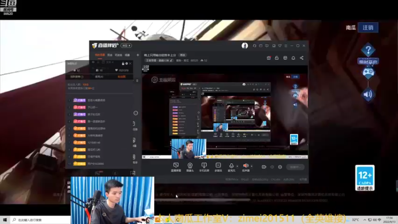Select the 可游览 scene tab
Image resolution: width=398 pixels, height=224 pixels.
point(118,55)
